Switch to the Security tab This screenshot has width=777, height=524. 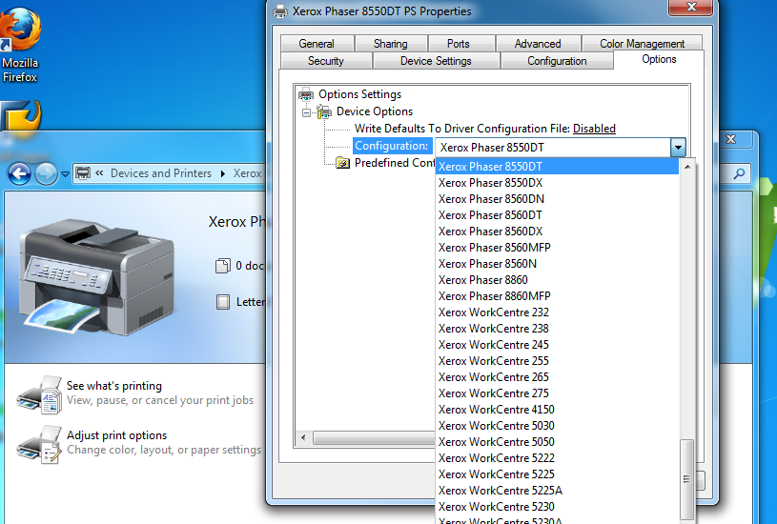[325, 61]
